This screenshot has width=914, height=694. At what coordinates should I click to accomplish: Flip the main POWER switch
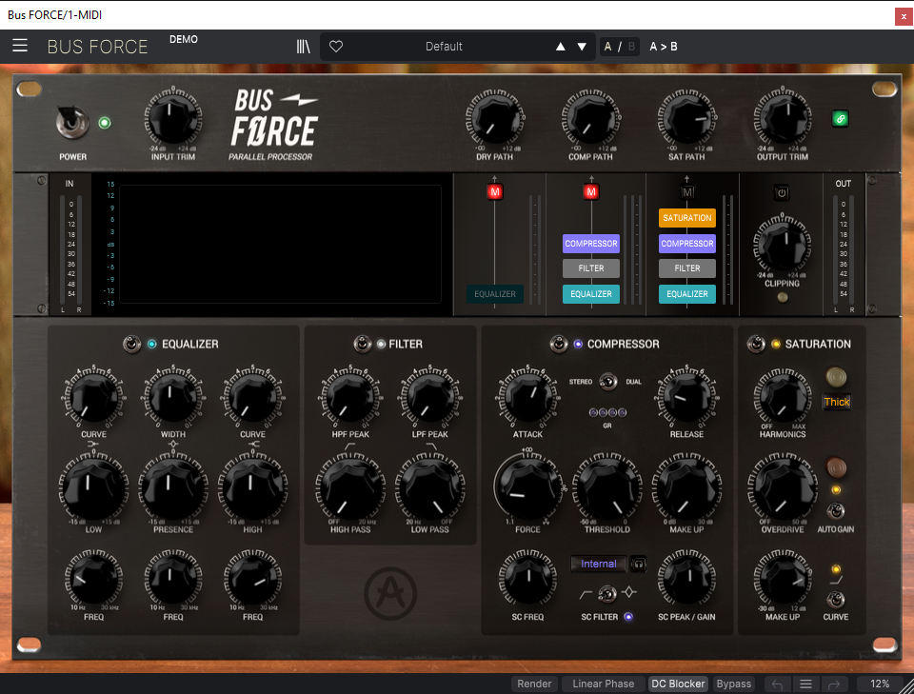[71, 123]
